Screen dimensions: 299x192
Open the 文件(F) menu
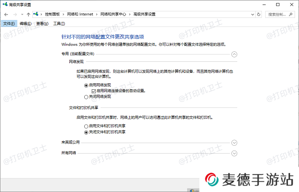9,23
